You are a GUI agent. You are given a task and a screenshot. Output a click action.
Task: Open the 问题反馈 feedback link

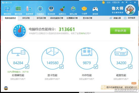(116, 2)
